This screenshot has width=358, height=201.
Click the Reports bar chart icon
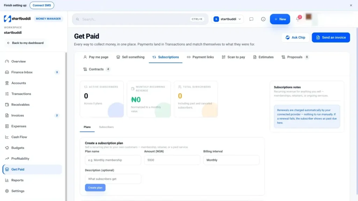pyautogui.click(x=7, y=180)
